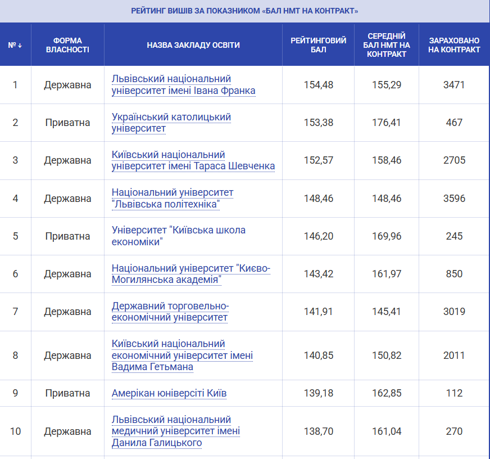This screenshot has width=490, height=459.
Task: Open Київський національний університет Тараса Шевченка link
Action: (x=193, y=160)
